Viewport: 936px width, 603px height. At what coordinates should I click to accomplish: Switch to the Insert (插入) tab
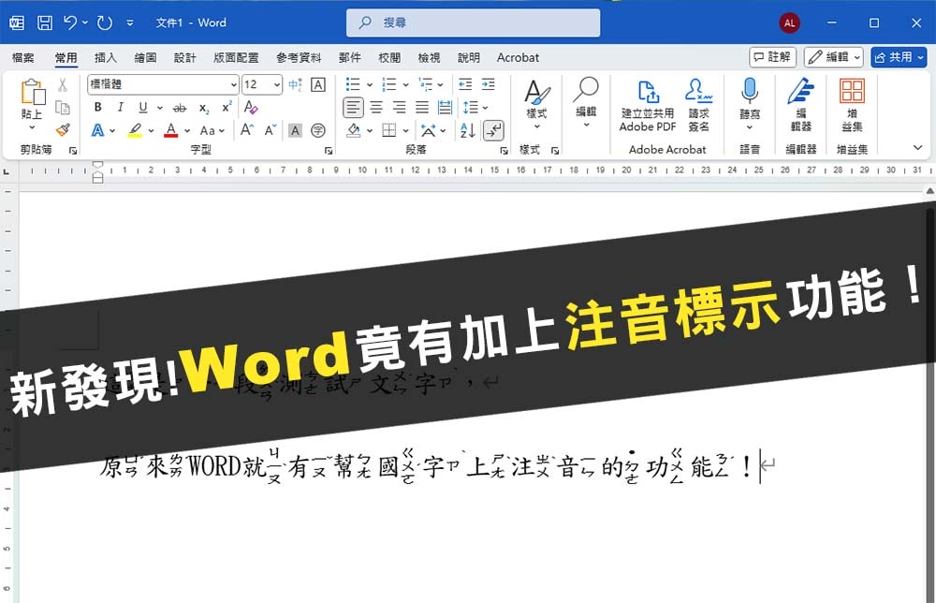(x=105, y=57)
